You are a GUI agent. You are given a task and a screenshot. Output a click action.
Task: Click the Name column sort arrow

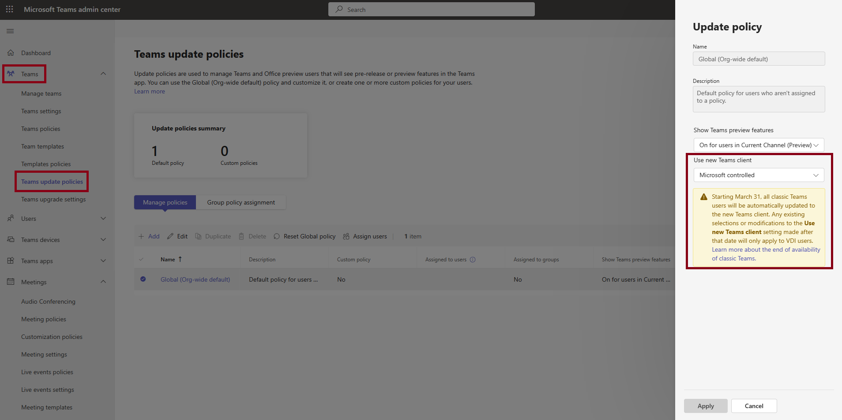point(180,259)
